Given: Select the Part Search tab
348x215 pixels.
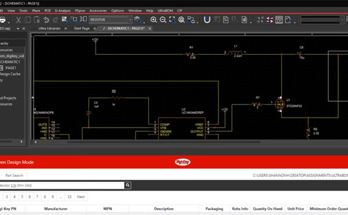Looking at the screenshot, I should click(14, 175).
